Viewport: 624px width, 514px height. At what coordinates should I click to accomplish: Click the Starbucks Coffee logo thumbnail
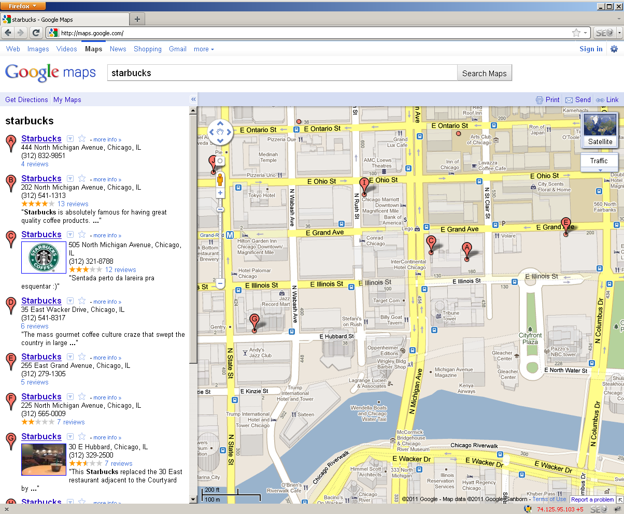click(44, 258)
